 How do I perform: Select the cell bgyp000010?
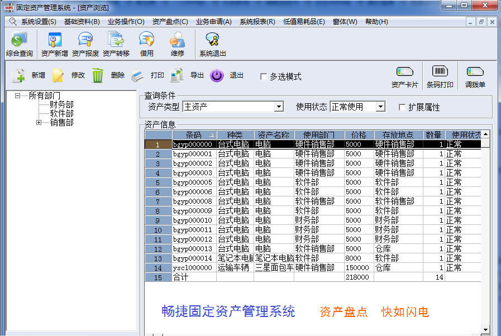(194, 220)
